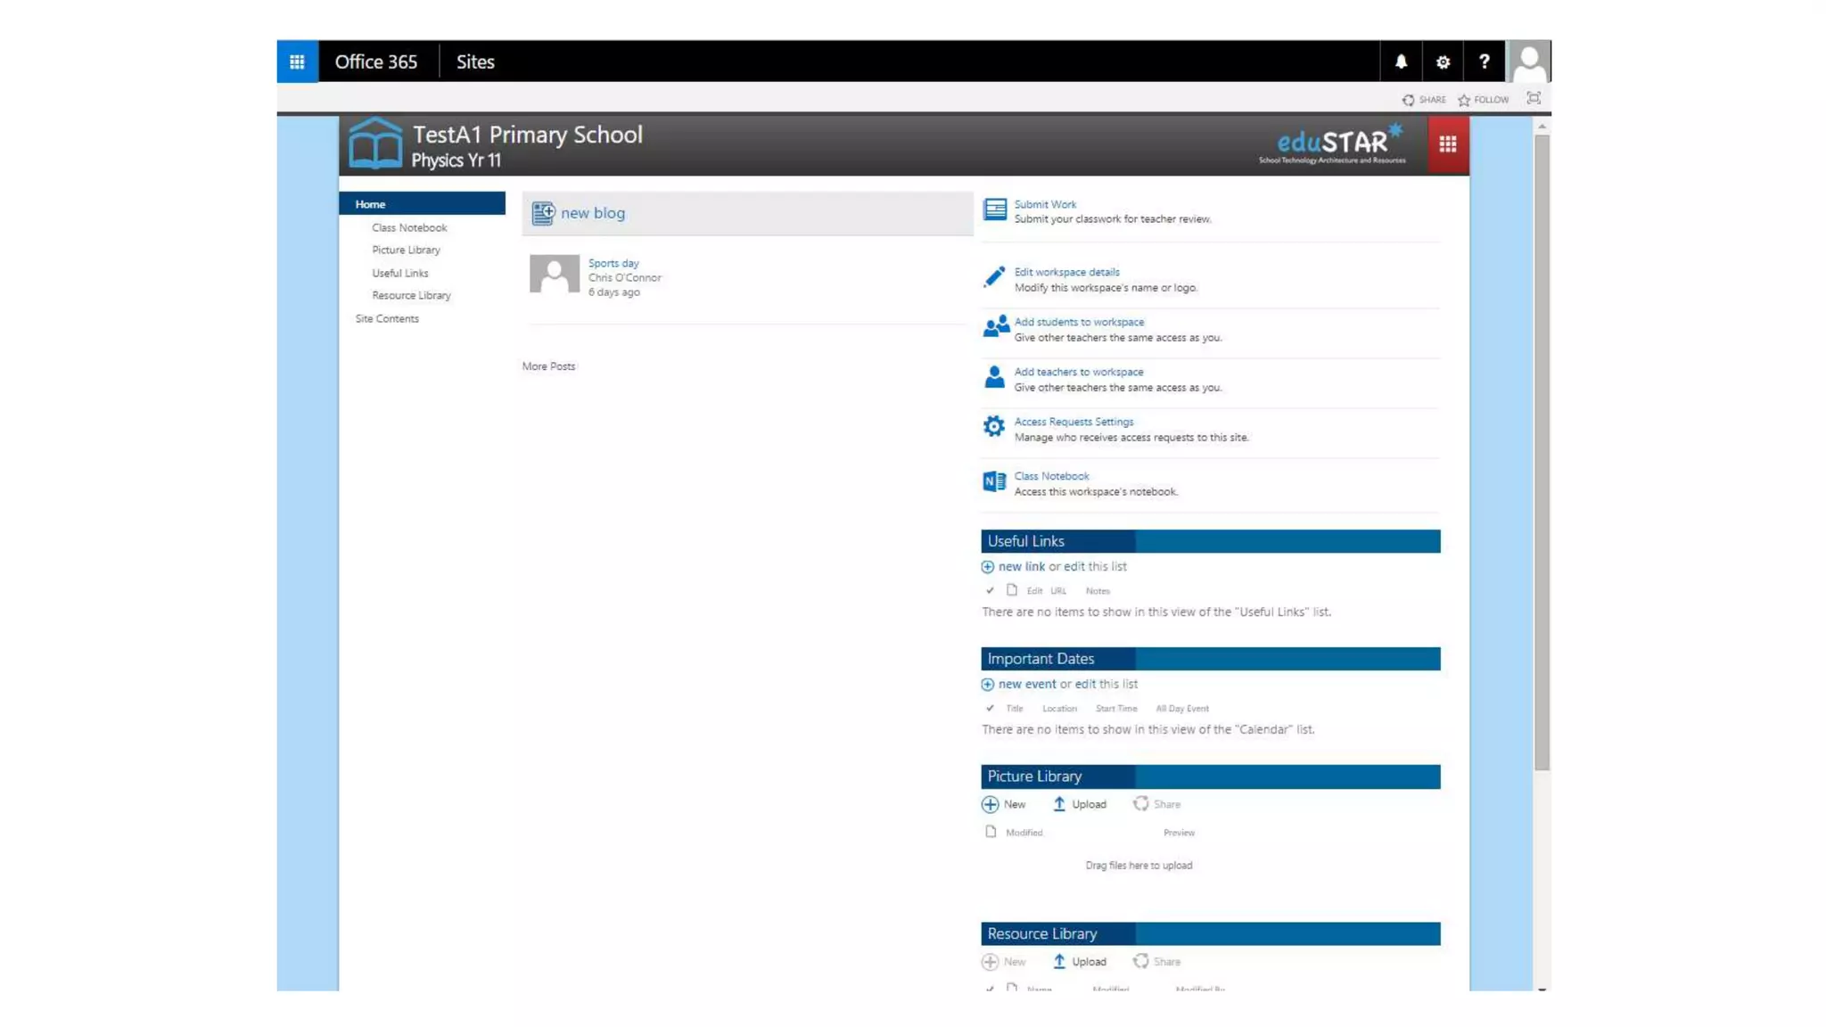
Task: Open the Sports day blog post
Action: pyautogui.click(x=613, y=263)
